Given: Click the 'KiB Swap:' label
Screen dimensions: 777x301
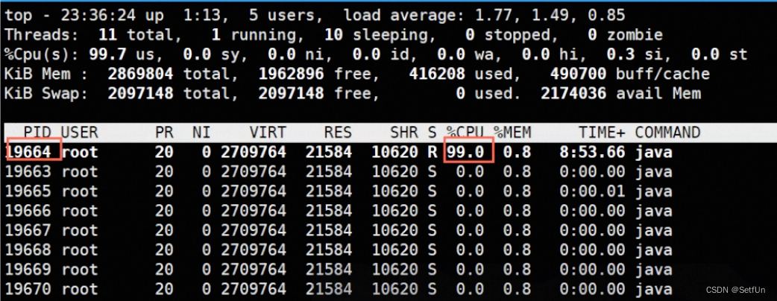Looking at the screenshot, I should click(46, 94).
